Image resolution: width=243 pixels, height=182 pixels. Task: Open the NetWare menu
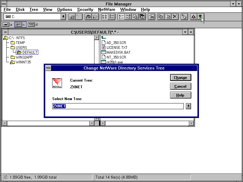tap(107, 10)
